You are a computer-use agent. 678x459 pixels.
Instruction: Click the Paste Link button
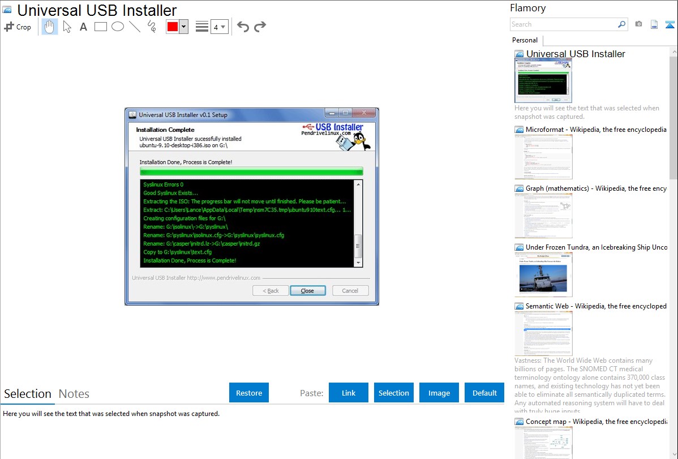[349, 393]
